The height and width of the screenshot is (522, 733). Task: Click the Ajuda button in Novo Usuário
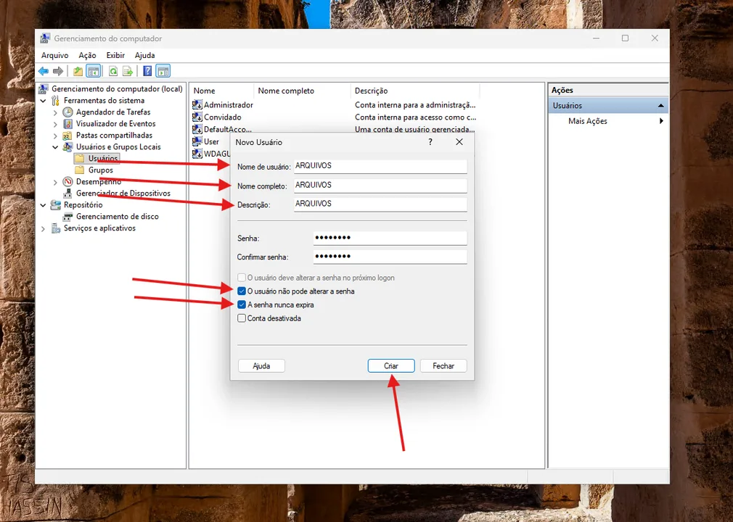(261, 366)
